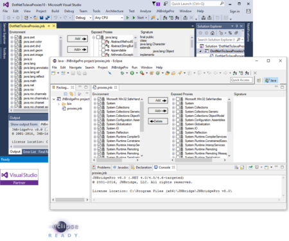
Task: Click the Quick Access field in Eclipse
Action: (x=241, y=80)
